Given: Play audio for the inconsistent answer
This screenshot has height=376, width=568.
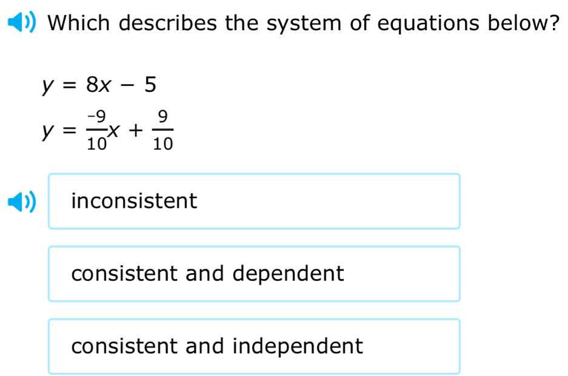Looking at the screenshot, I should (24, 202).
